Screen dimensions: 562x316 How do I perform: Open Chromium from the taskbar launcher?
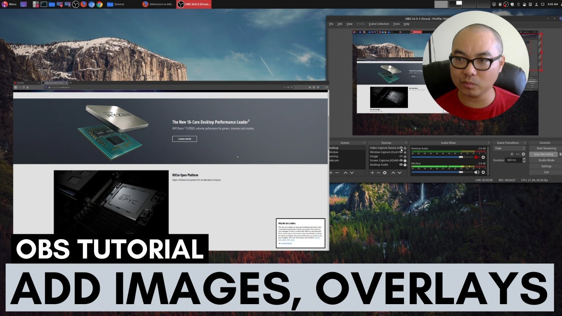coord(91,4)
